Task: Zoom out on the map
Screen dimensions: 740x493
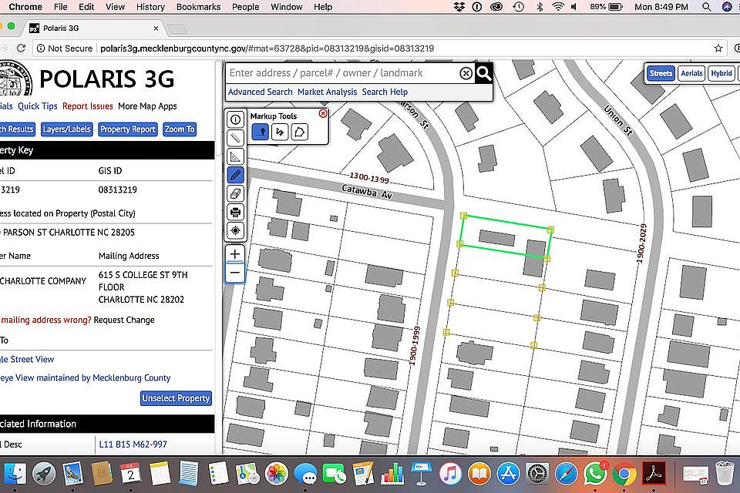Action: 235,273
